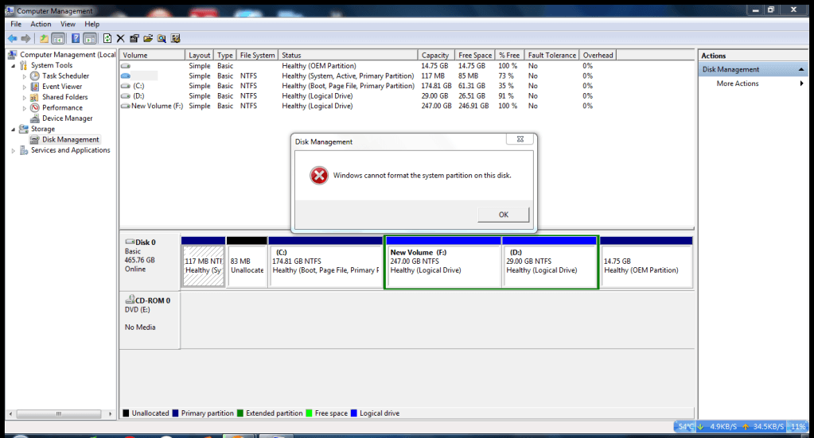Open the View menu

[x=68, y=24]
